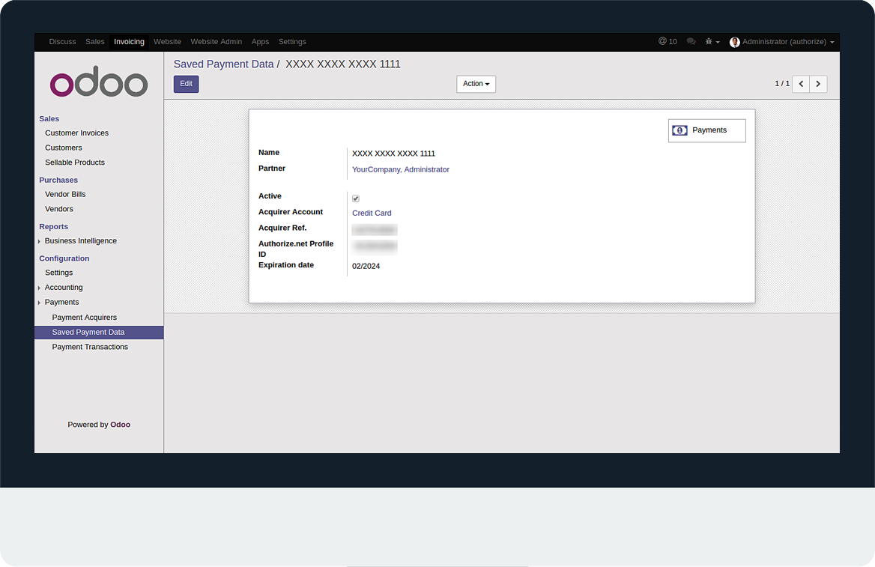Click the Odoo link in footer
Screen dimensions: 875x567
(120, 425)
